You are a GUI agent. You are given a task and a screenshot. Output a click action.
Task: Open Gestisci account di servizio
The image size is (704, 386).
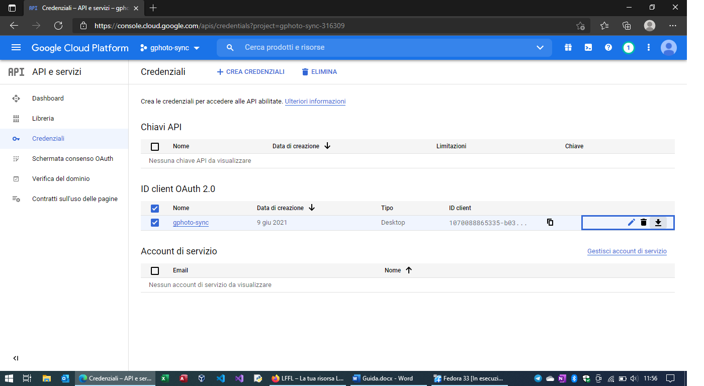pos(627,251)
